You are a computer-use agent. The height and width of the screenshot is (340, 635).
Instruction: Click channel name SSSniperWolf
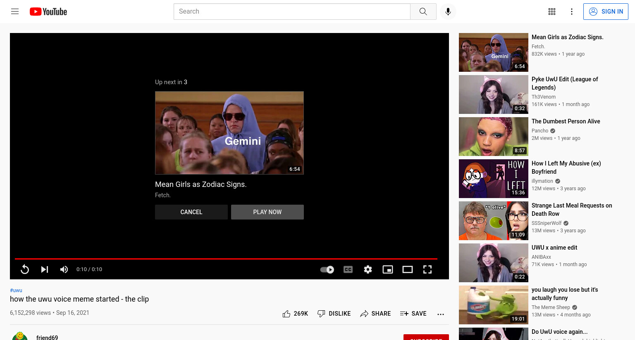(547, 223)
